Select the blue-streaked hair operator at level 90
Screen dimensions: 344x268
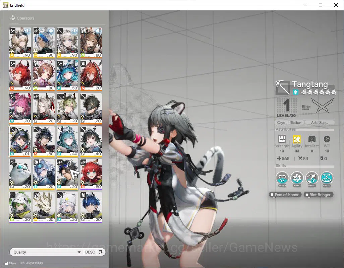click(44, 43)
